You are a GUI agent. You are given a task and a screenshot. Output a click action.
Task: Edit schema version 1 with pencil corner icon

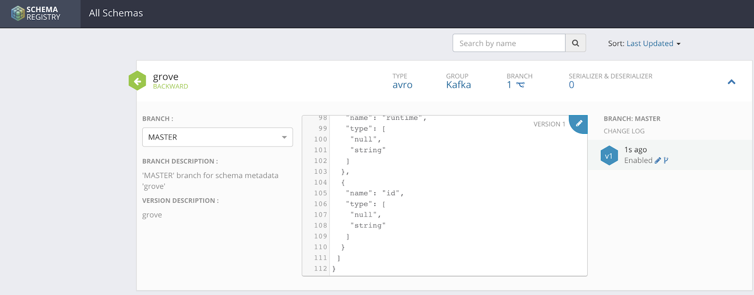pyautogui.click(x=579, y=123)
